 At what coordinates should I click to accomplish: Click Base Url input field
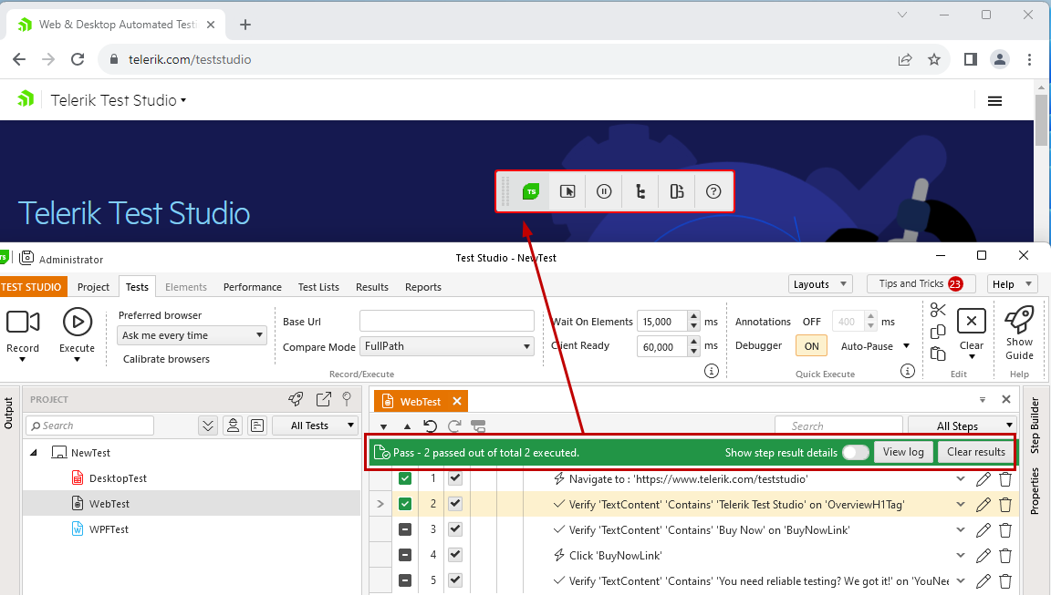(447, 322)
